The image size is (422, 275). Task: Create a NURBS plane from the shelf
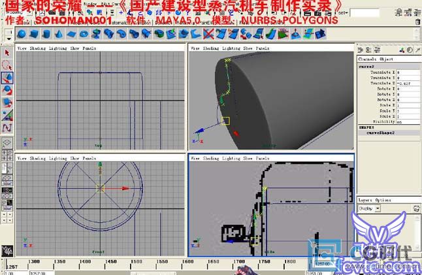click(x=72, y=34)
